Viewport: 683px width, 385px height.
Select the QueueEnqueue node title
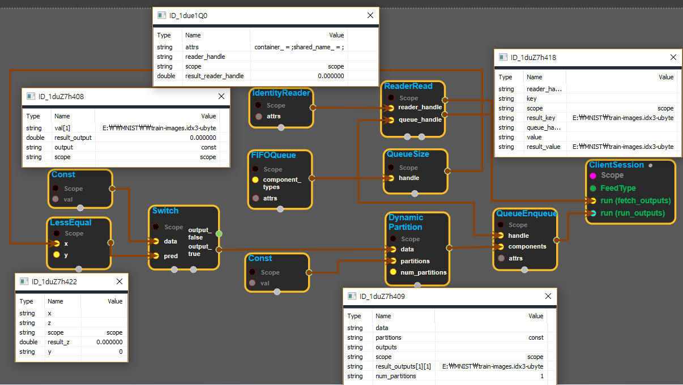click(526, 213)
